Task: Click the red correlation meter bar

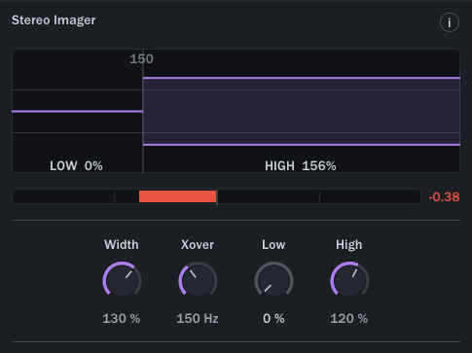Action: click(x=177, y=196)
